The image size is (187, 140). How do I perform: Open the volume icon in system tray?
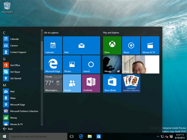click(x=166, y=137)
